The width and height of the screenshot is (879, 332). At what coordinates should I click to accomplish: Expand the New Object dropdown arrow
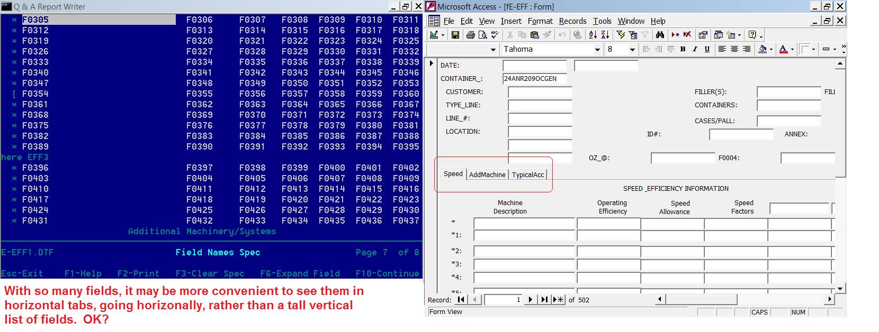pyautogui.click(x=739, y=35)
